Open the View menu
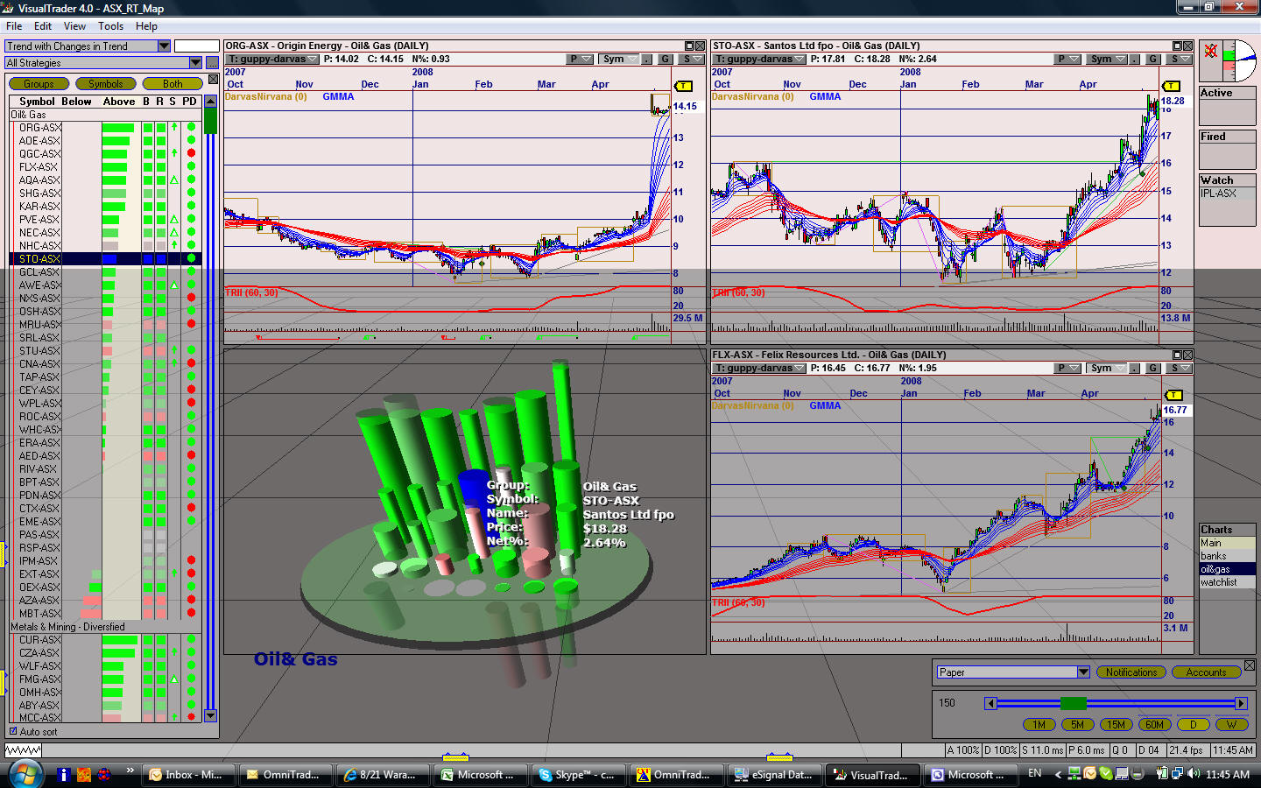The image size is (1261, 788). tap(74, 26)
